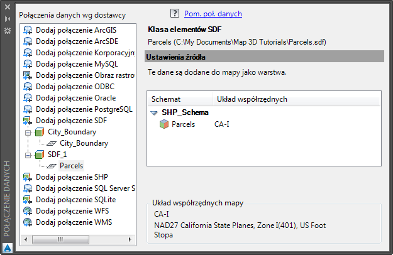The image size is (393, 255).
Task: Click the ArcGIS connection icon
Action: coord(28,30)
